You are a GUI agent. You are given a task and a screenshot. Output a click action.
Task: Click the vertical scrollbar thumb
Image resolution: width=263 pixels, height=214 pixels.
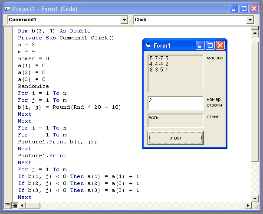pyautogui.click(x=255, y=102)
